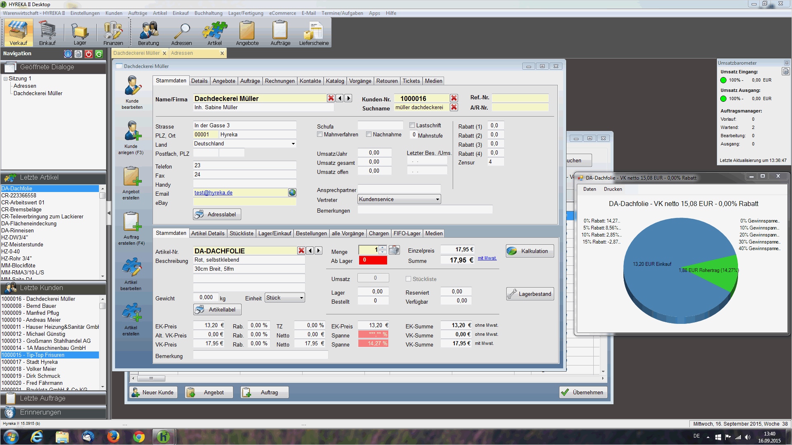792x445 pixels.
Task: Switch to the Rechnungen tab
Action: click(x=280, y=81)
